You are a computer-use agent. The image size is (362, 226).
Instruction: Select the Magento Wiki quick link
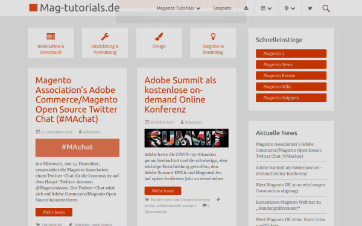pyautogui.click(x=291, y=87)
